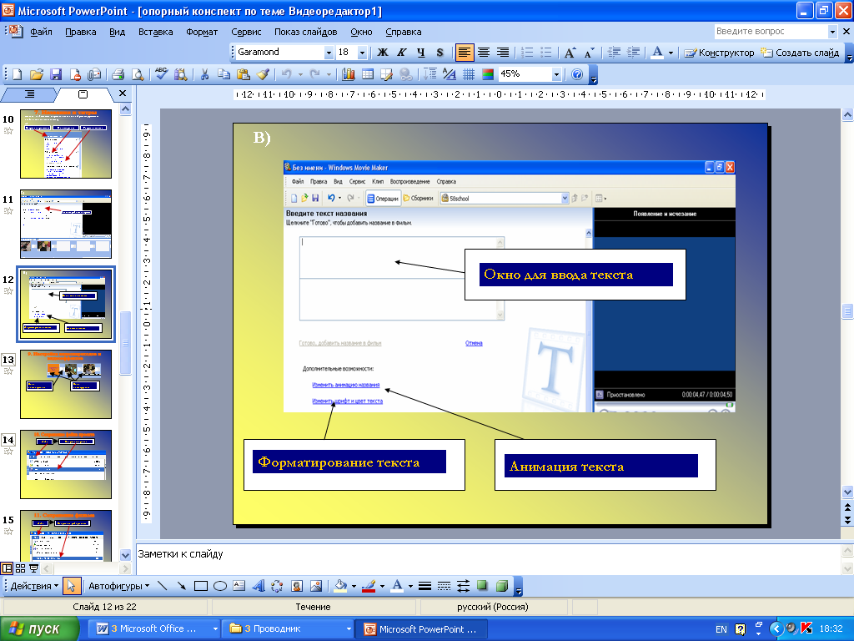This screenshot has height=641, width=854.
Task: Click in the Заметки к слайду notes field
Action: coord(487,558)
